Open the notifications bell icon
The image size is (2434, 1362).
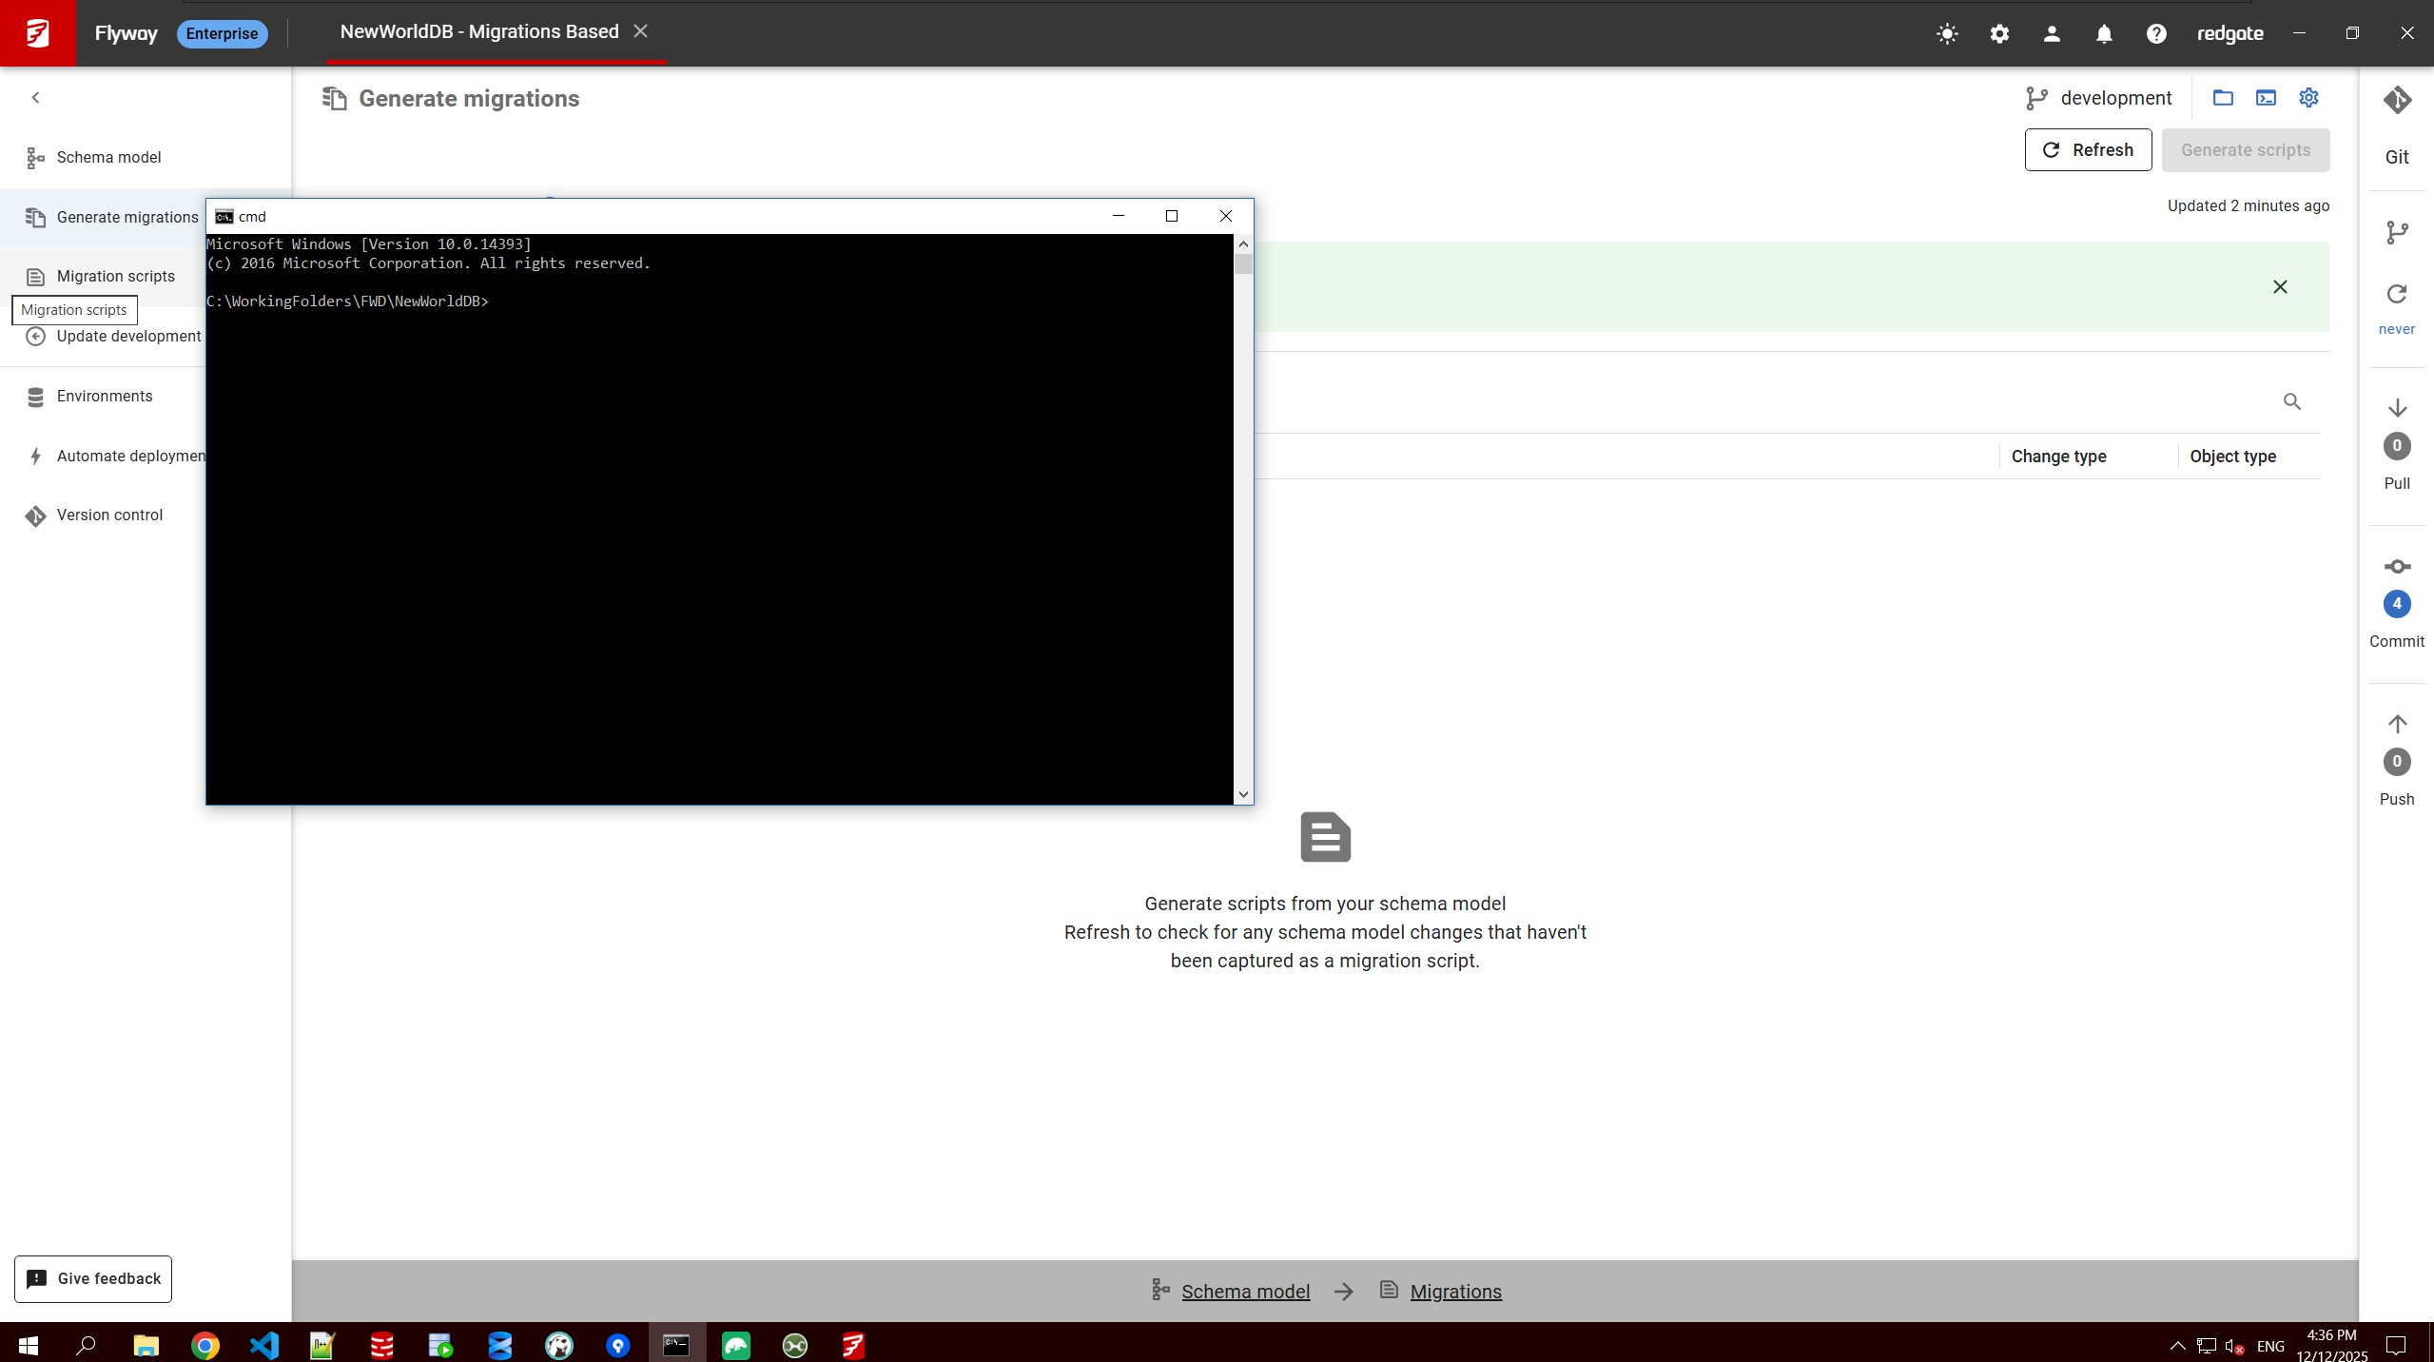(2104, 34)
